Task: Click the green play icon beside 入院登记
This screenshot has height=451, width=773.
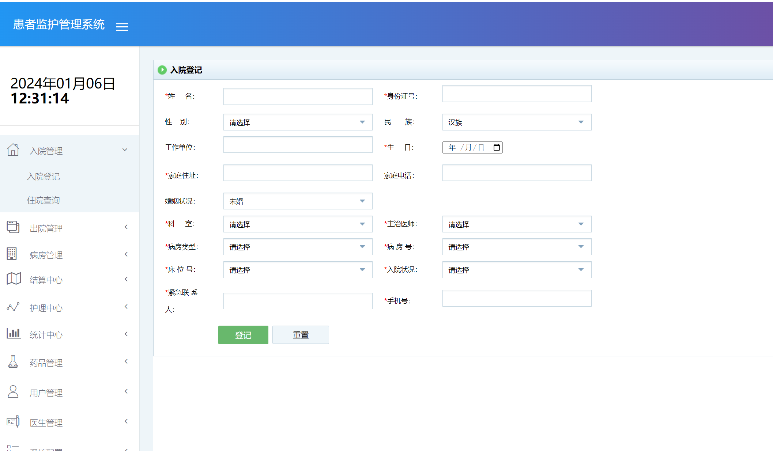Action: 162,70
